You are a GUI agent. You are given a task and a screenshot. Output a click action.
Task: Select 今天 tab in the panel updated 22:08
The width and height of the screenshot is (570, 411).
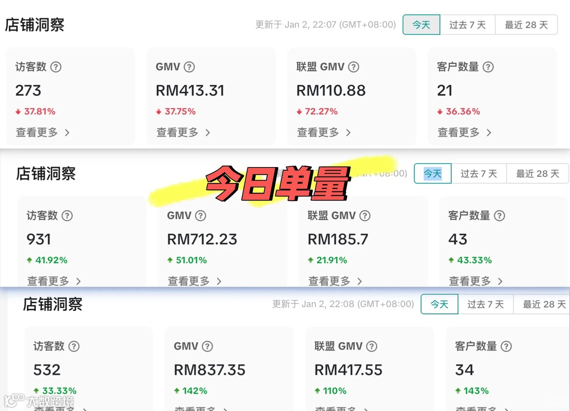(x=440, y=304)
